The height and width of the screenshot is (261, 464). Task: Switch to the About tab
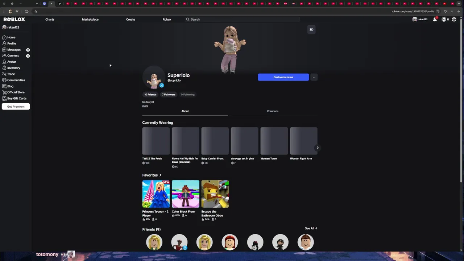point(185,111)
